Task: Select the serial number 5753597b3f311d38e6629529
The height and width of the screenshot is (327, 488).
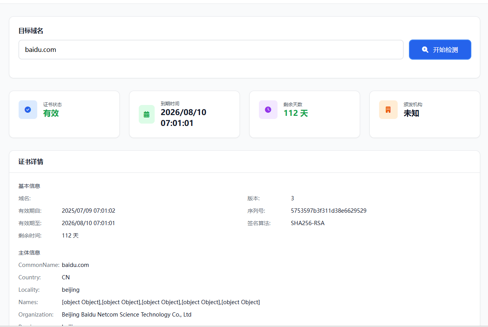Action: click(x=328, y=211)
